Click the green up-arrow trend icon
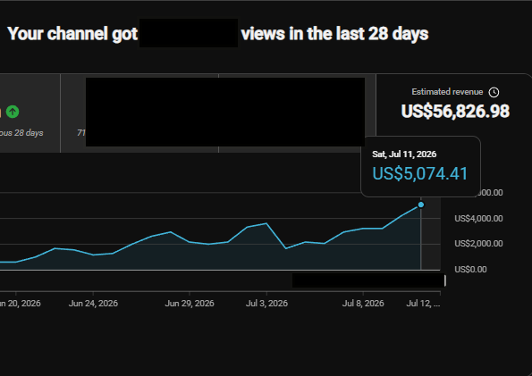 point(13,112)
